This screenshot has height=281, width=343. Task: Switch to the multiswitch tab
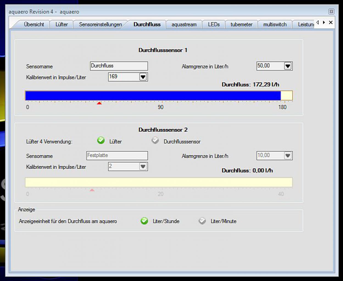275,24
